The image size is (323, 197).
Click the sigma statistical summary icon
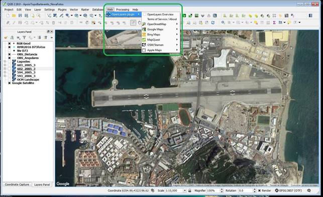[274, 23]
